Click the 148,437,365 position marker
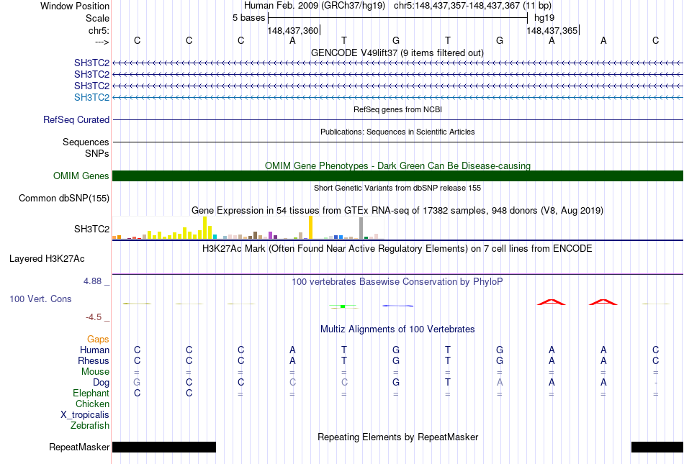Image resolution: width=684 pixels, height=464 pixels. click(x=552, y=30)
